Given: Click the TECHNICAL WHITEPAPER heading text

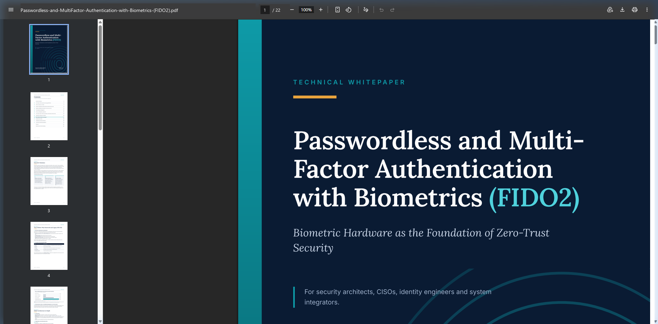Looking at the screenshot, I should click(349, 82).
